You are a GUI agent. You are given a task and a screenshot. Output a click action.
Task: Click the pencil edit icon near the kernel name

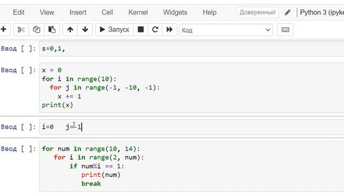(288, 12)
